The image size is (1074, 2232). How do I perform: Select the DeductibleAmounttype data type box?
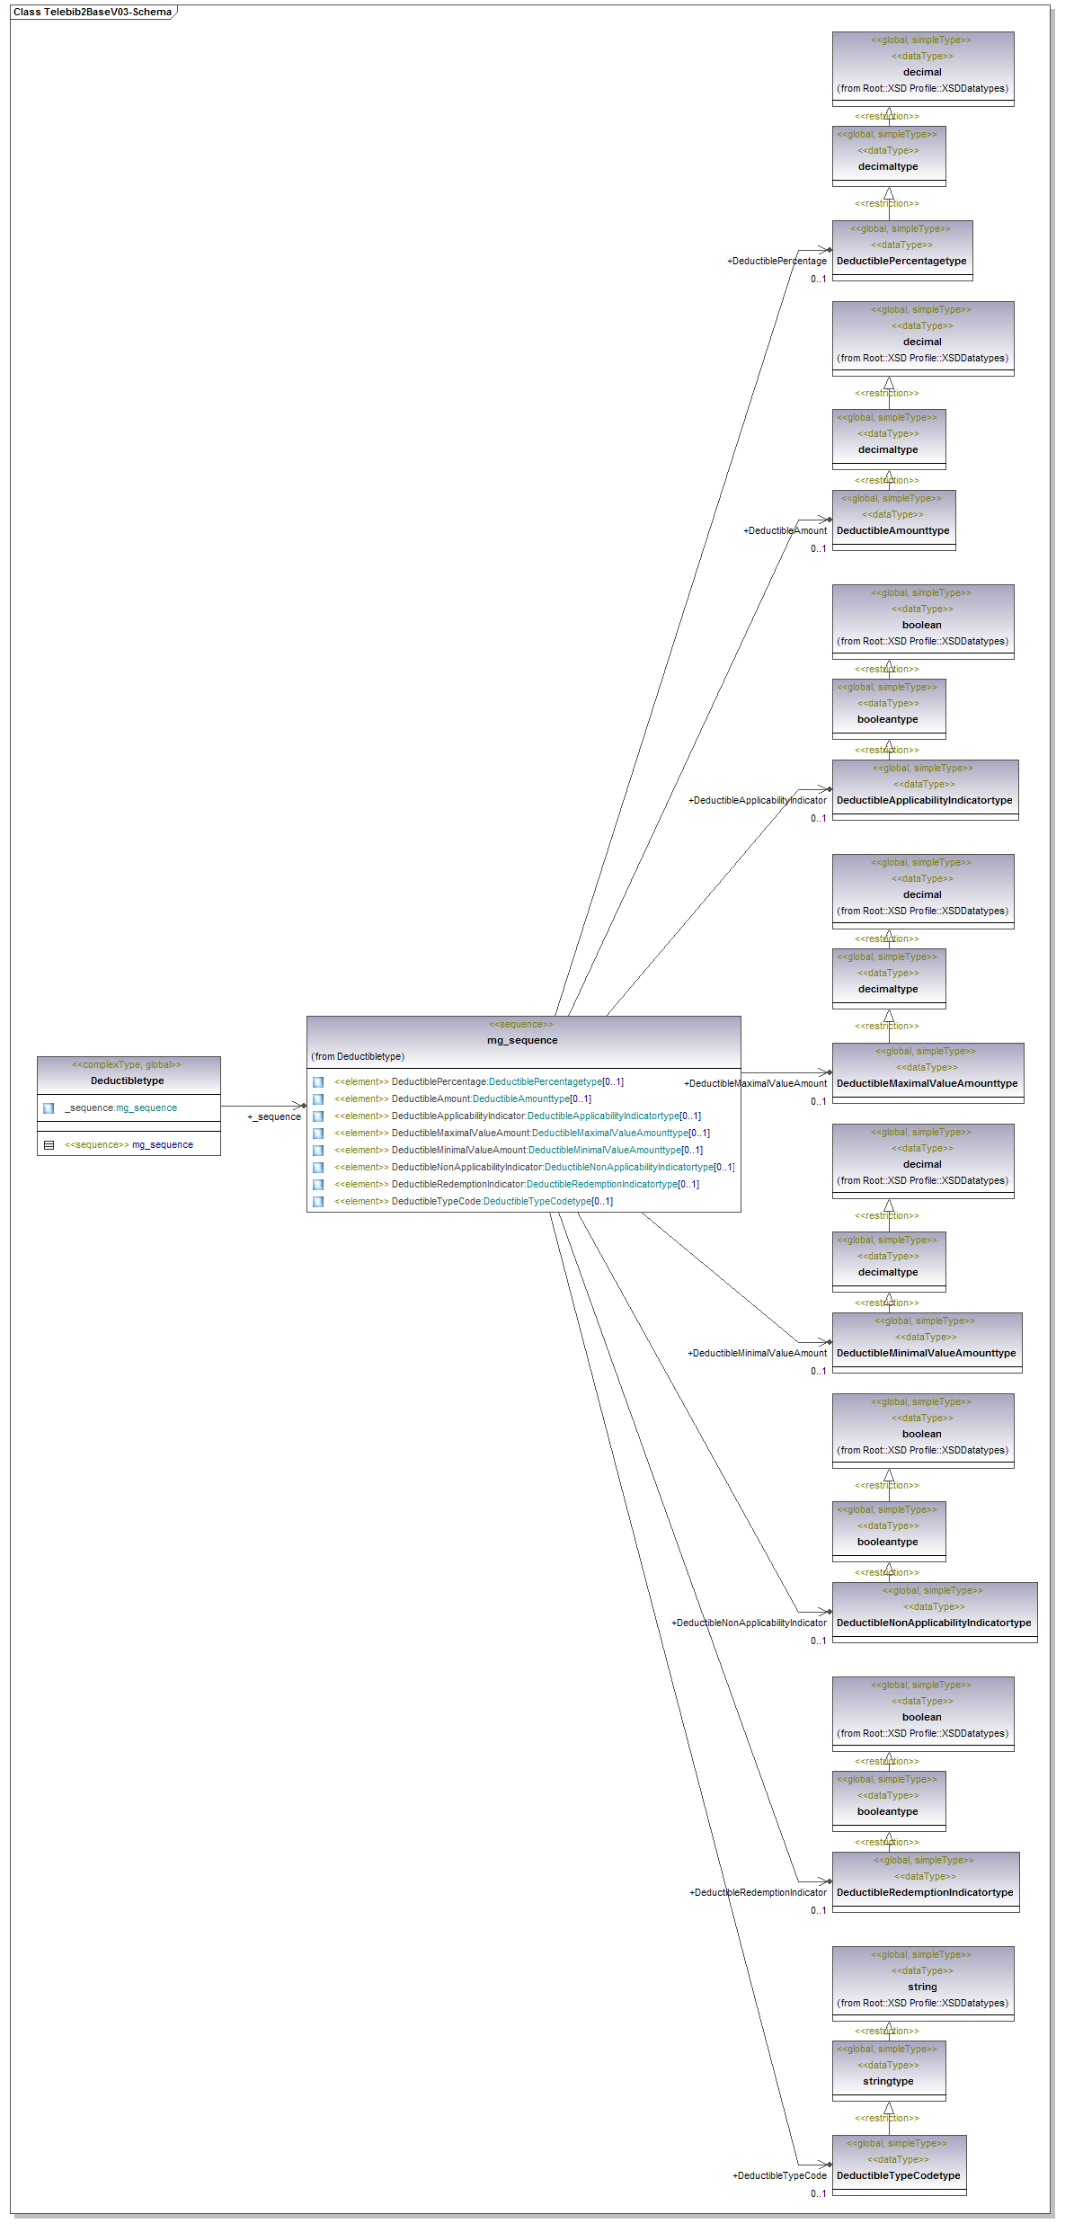(892, 530)
